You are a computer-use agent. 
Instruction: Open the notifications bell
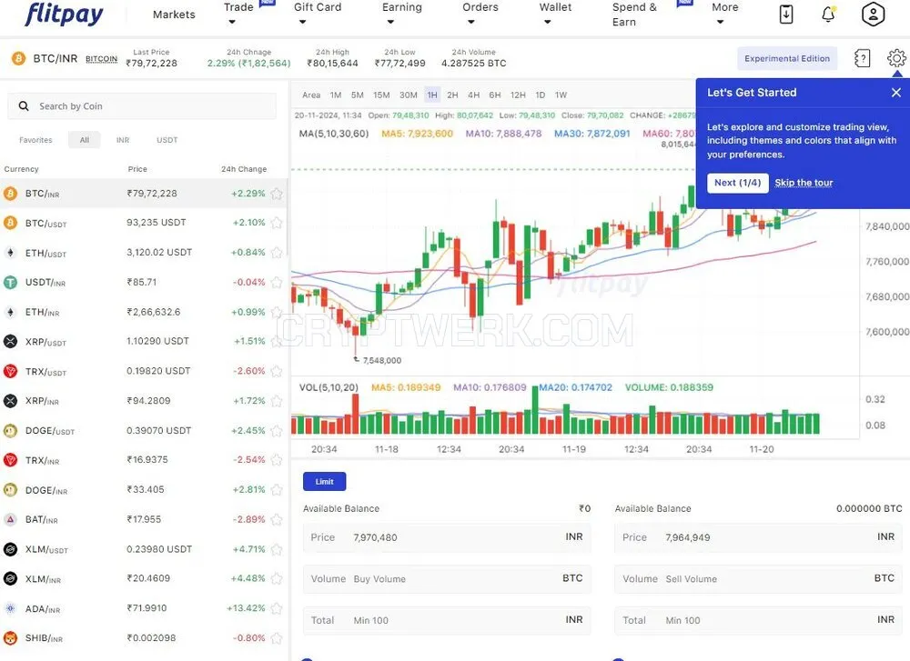coord(828,14)
